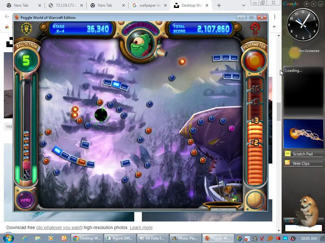Image resolution: width=325 pixels, height=243 pixels.
Task: Select the Desktop Wallpaper browser tab
Action: 191,5
